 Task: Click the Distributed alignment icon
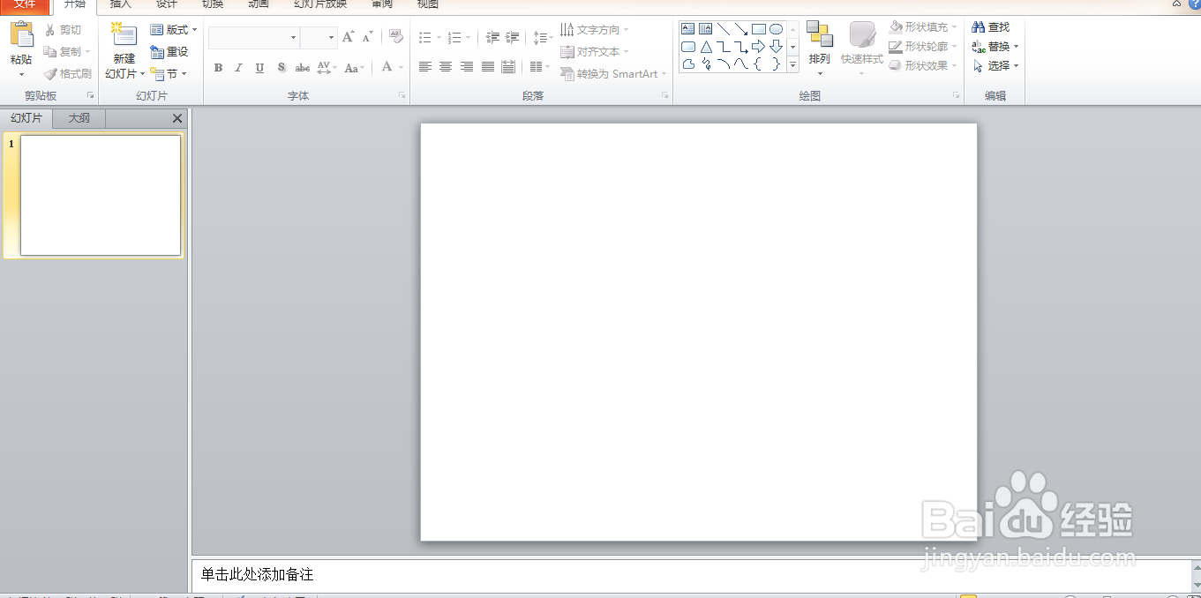coord(508,67)
